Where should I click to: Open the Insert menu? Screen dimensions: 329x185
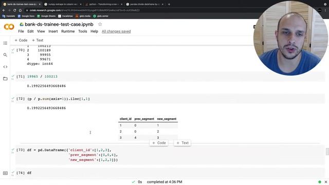[53, 31]
